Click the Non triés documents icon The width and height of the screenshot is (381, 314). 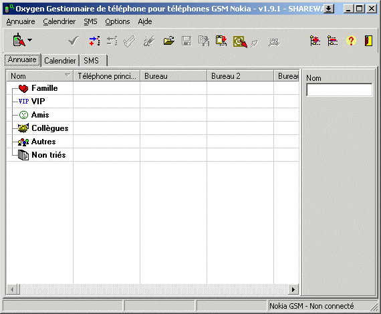pyautogui.click(x=23, y=155)
